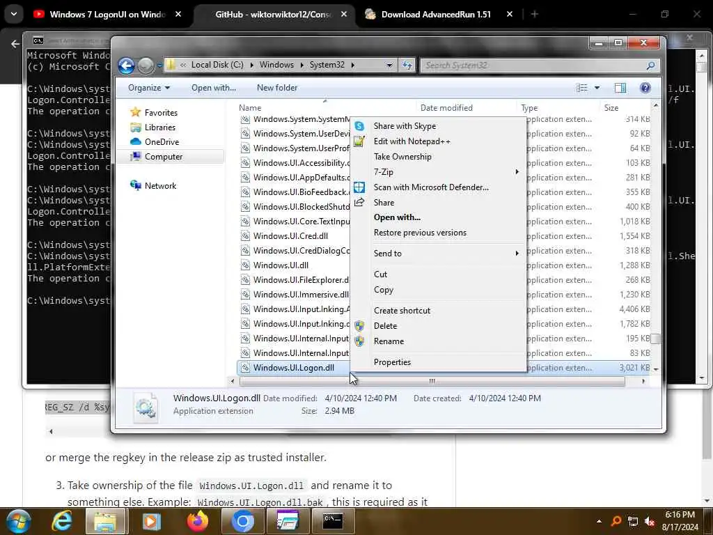Click the Microsoft Defender shield icon

tap(359, 187)
